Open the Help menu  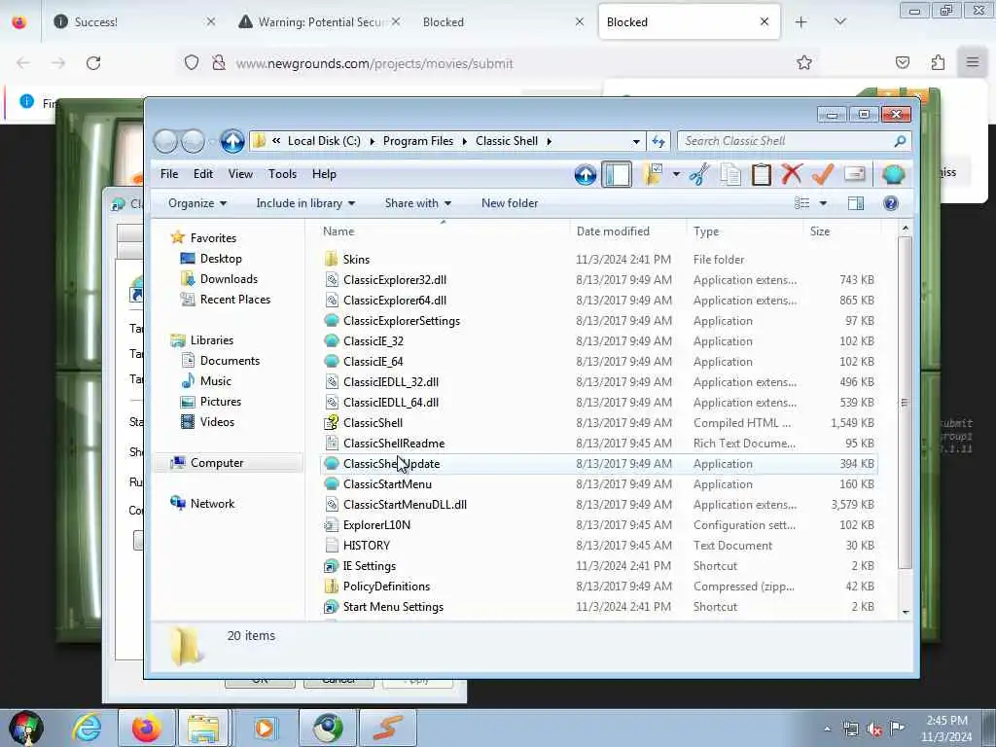tap(324, 174)
